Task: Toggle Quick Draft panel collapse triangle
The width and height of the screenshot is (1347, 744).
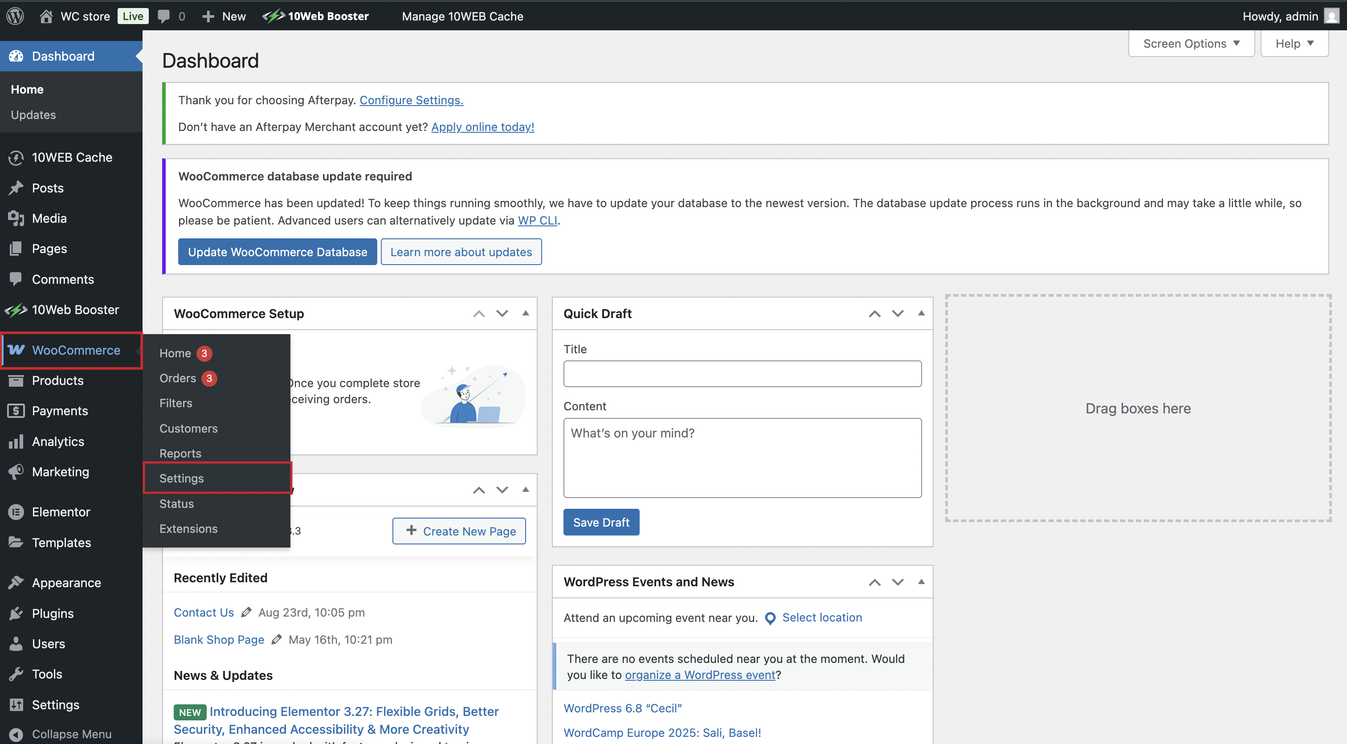Action: click(x=921, y=313)
